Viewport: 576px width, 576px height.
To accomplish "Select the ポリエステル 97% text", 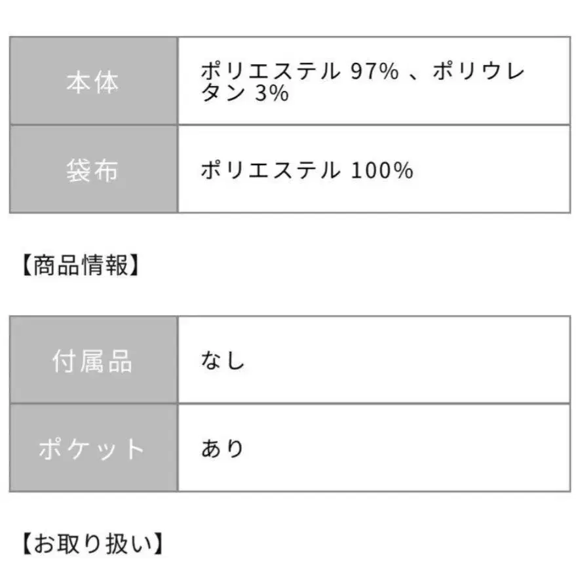I will [299, 71].
